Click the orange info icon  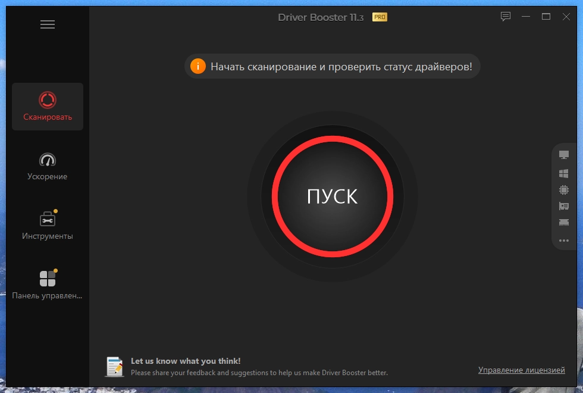198,66
